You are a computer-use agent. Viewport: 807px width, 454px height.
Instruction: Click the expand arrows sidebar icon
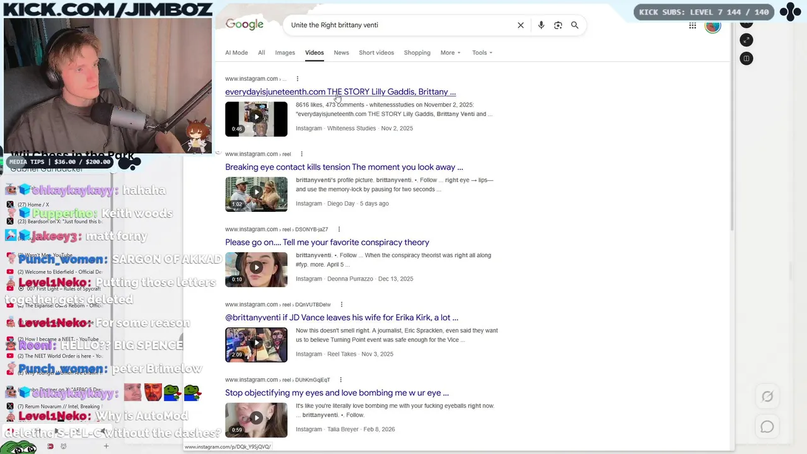pos(746,40)
